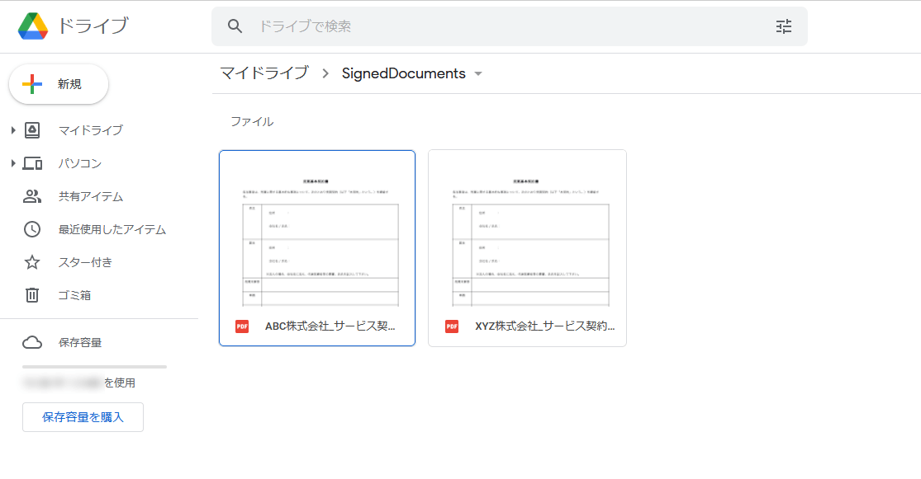Click the Starred star icon
Screen dimensions: 921x479
(x=32, y=262)
